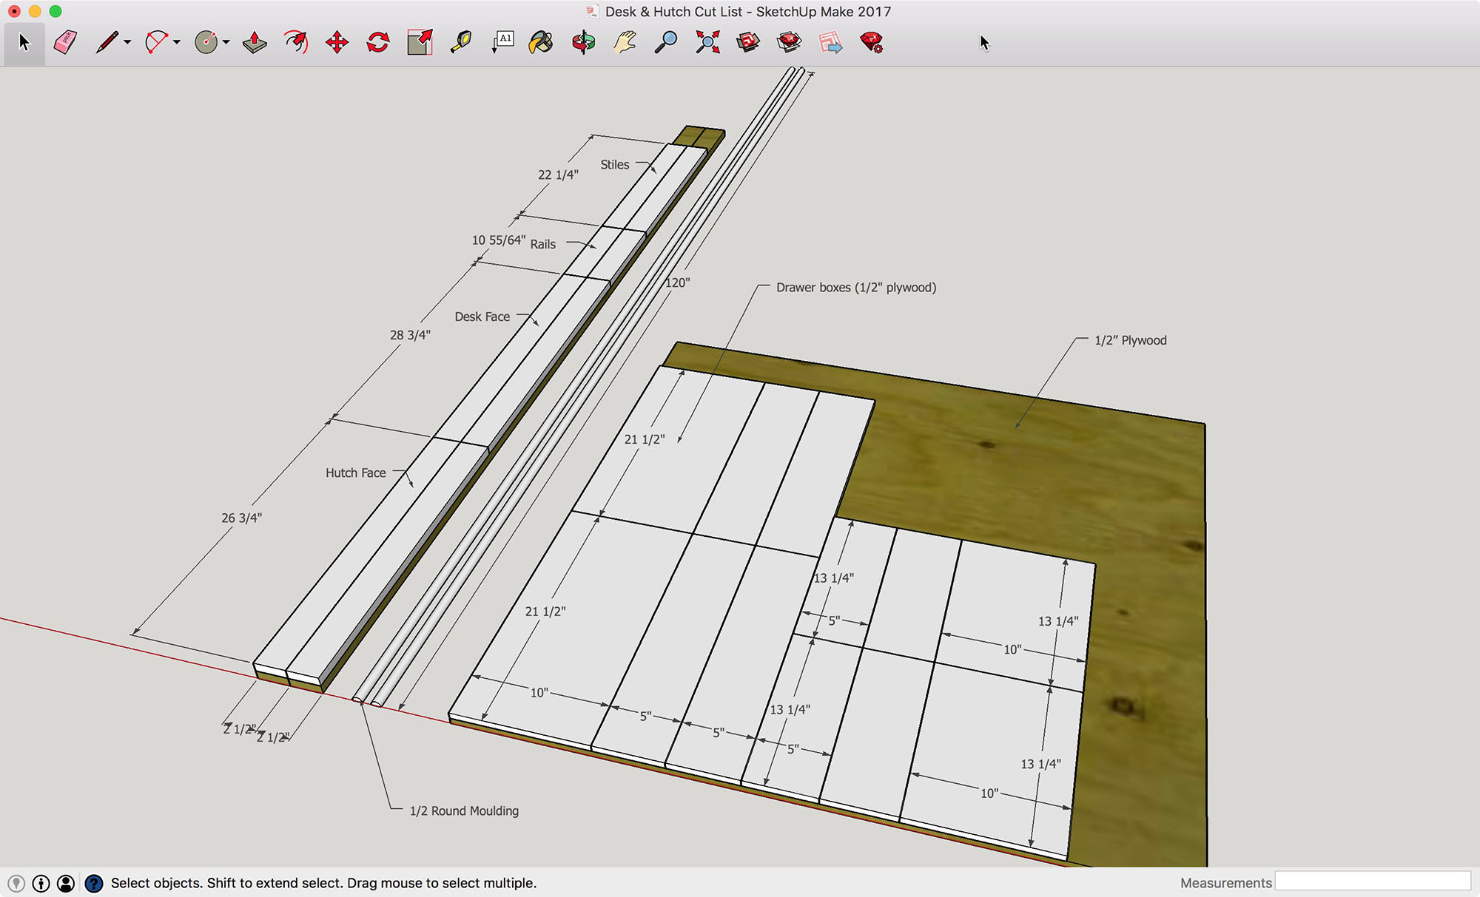1480x897 pixels.
Task: Click the geo-location status icon
Action: click(16, 883)
